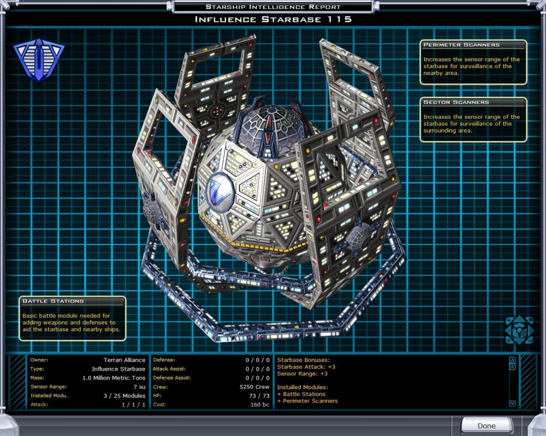Click the Attack value "1 / 1 / 1"
Viewport: 546px width, 436px height.
click(133, 405)
